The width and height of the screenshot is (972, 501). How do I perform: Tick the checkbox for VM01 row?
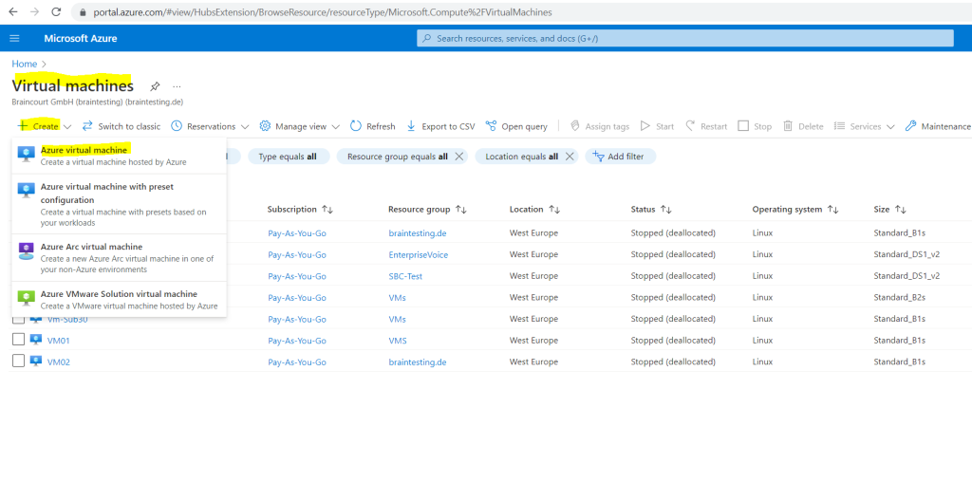19,340
